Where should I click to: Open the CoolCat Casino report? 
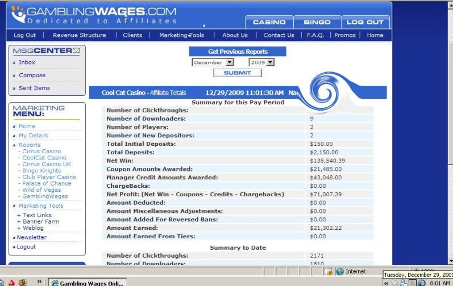click(x=44, y=158)
